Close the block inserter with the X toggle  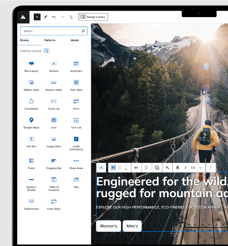[37, 17]
